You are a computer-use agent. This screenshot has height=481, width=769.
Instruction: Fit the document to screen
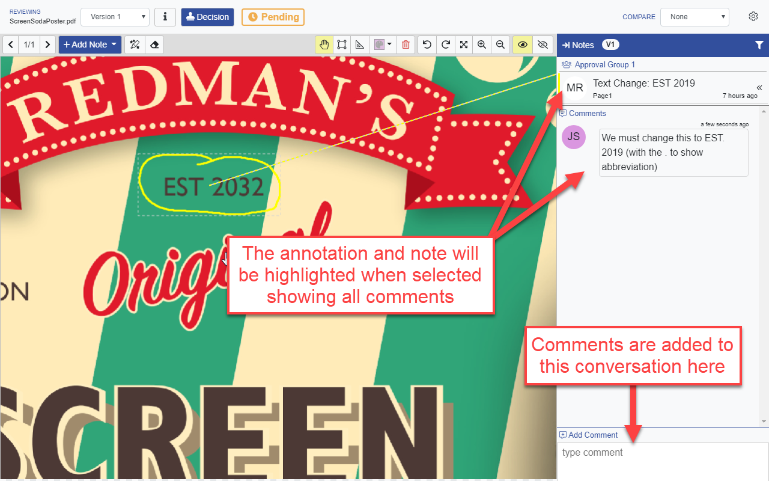[x=464, y=44]
